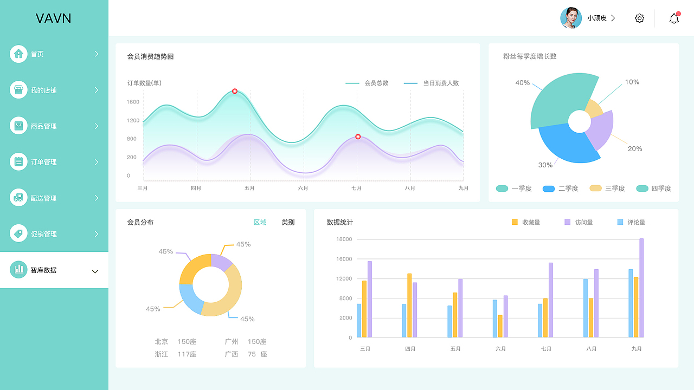Toggle the 三季度 legend item
The image size is (694, 390).
[607, 188]
